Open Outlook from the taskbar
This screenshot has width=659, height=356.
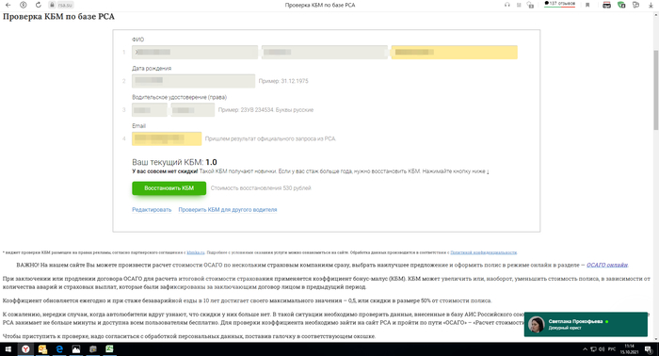coord(42,348)
